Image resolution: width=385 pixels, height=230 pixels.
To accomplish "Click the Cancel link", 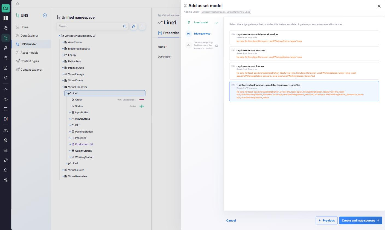I will click(x=231, y=220).
